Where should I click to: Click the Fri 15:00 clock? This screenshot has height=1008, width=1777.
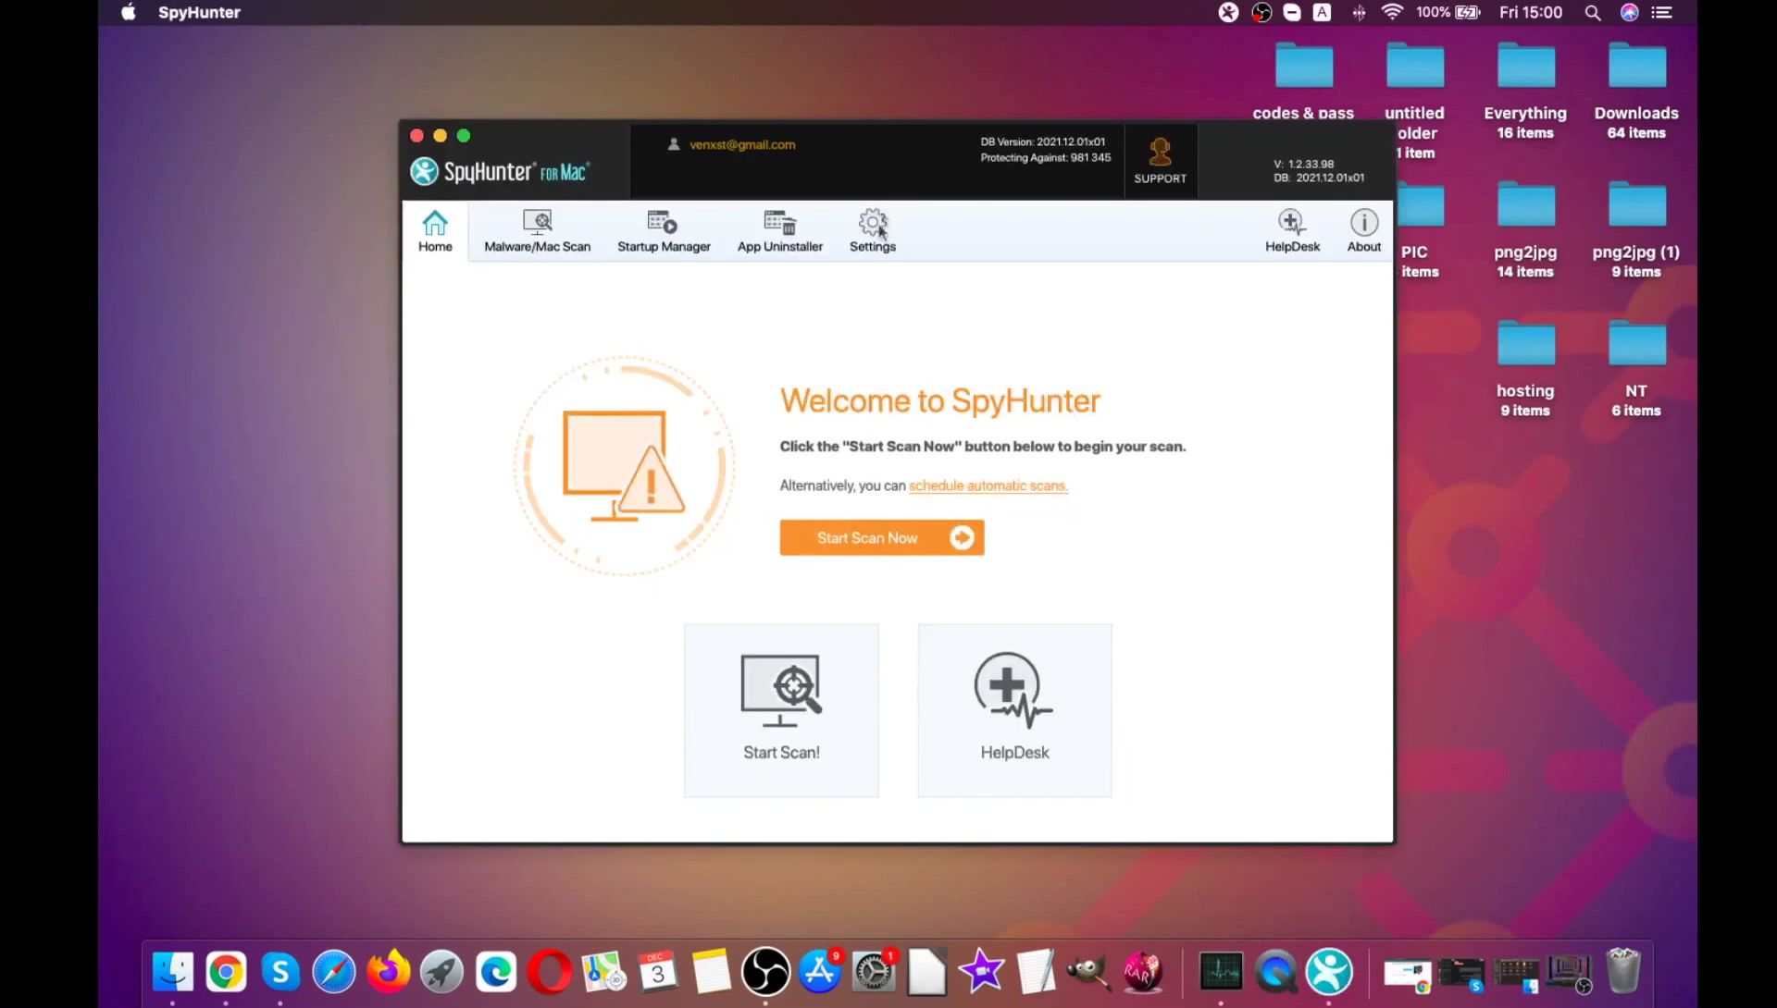(1531, 12)
